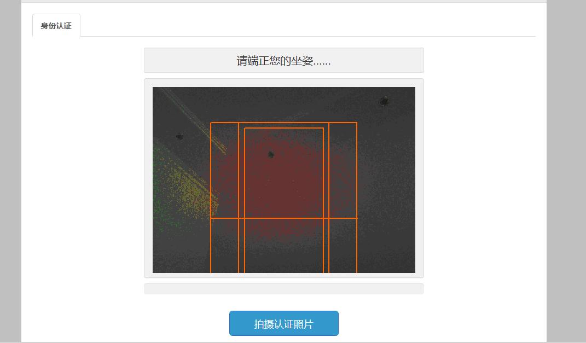Click the narrow right column of the orange frame
This screenshot has width=586, height=343.
tap(343, 170)
